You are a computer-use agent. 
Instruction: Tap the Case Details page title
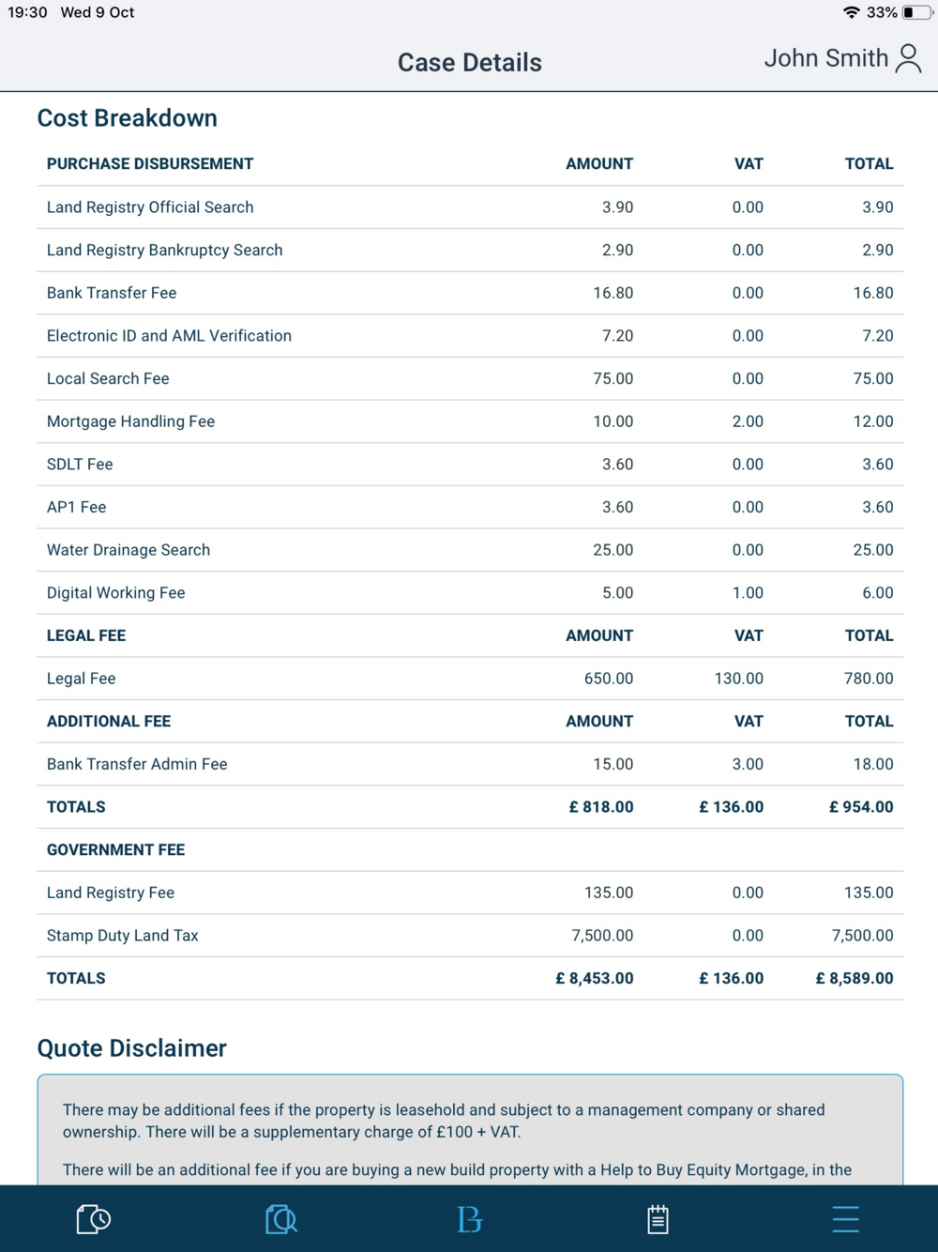(469, 63)
